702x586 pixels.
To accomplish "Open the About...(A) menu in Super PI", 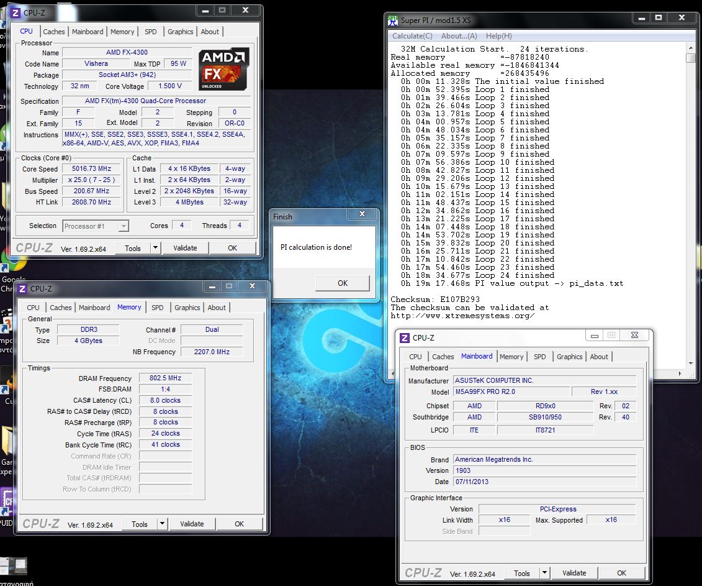I will (459, 36).
